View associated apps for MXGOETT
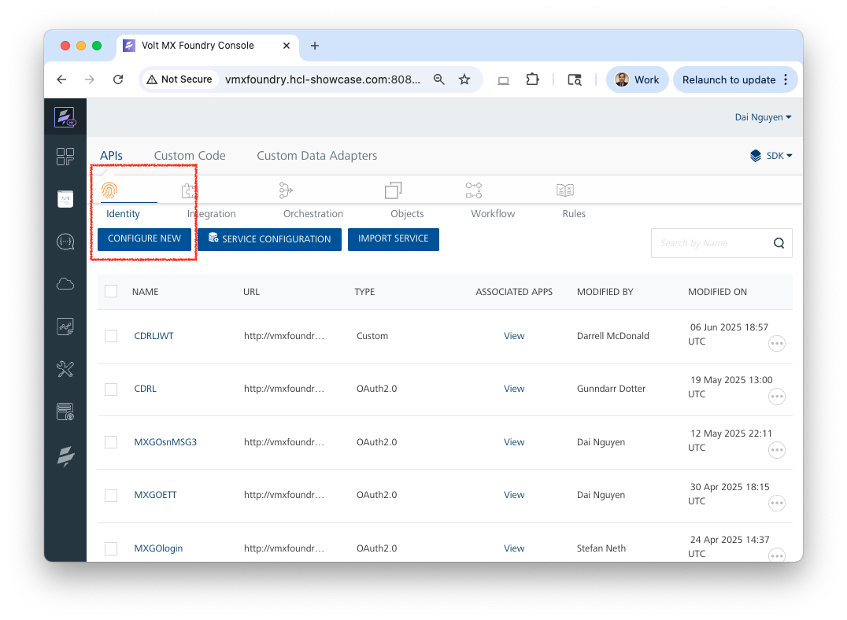This screenshot has height=620, width=847. [x=514, y=495]
